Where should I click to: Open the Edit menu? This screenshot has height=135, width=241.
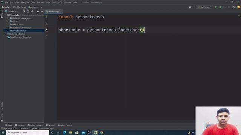(x=12, y=3)
